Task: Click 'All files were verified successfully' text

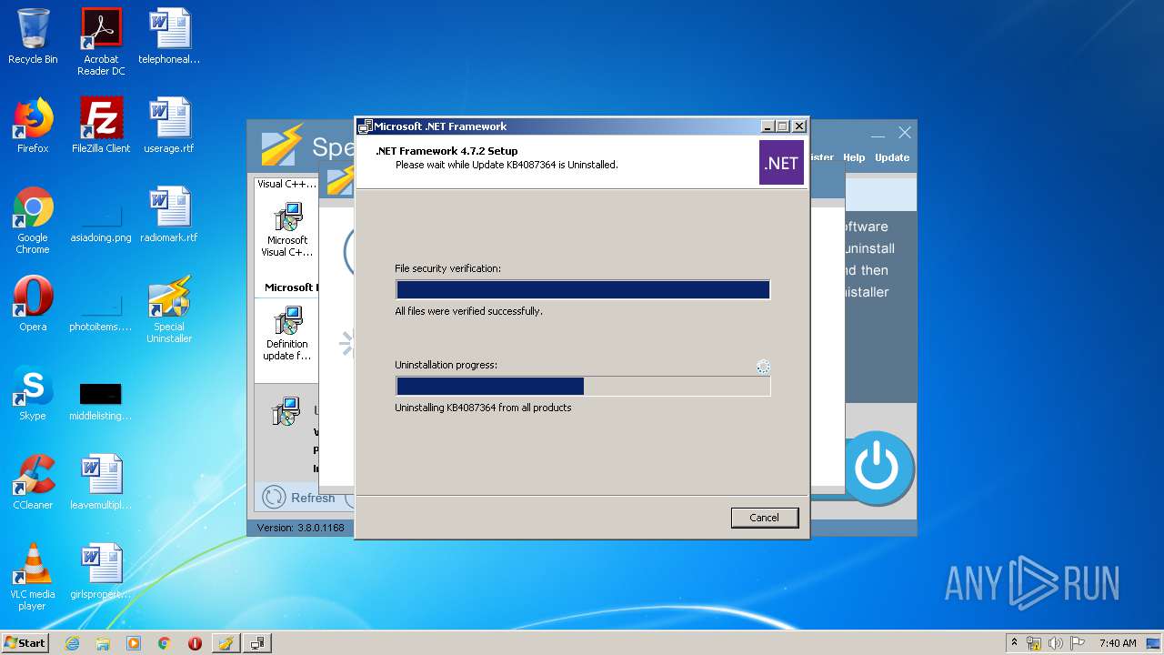Action: [468, 311]
